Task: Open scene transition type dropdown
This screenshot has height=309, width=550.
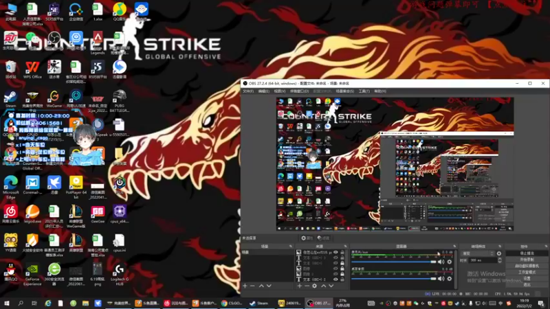Action: (x=478, y=253)
